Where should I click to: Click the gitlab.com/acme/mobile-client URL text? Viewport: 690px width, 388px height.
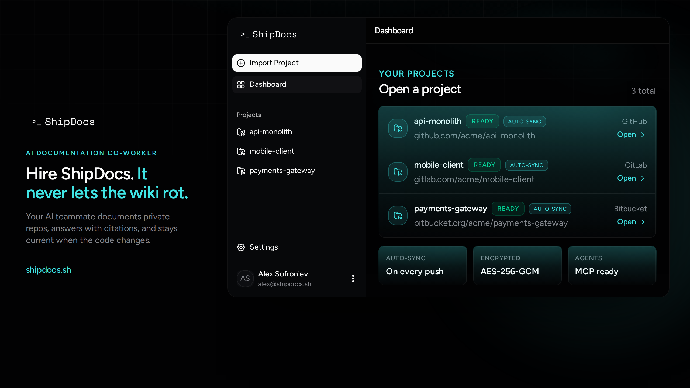474,179
